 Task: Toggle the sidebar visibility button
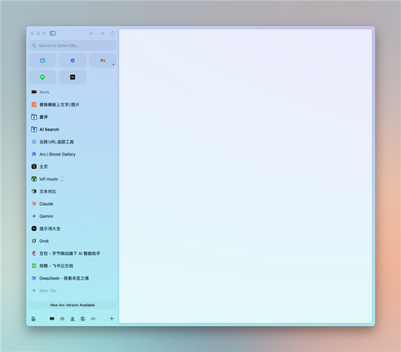coord(53,33)
